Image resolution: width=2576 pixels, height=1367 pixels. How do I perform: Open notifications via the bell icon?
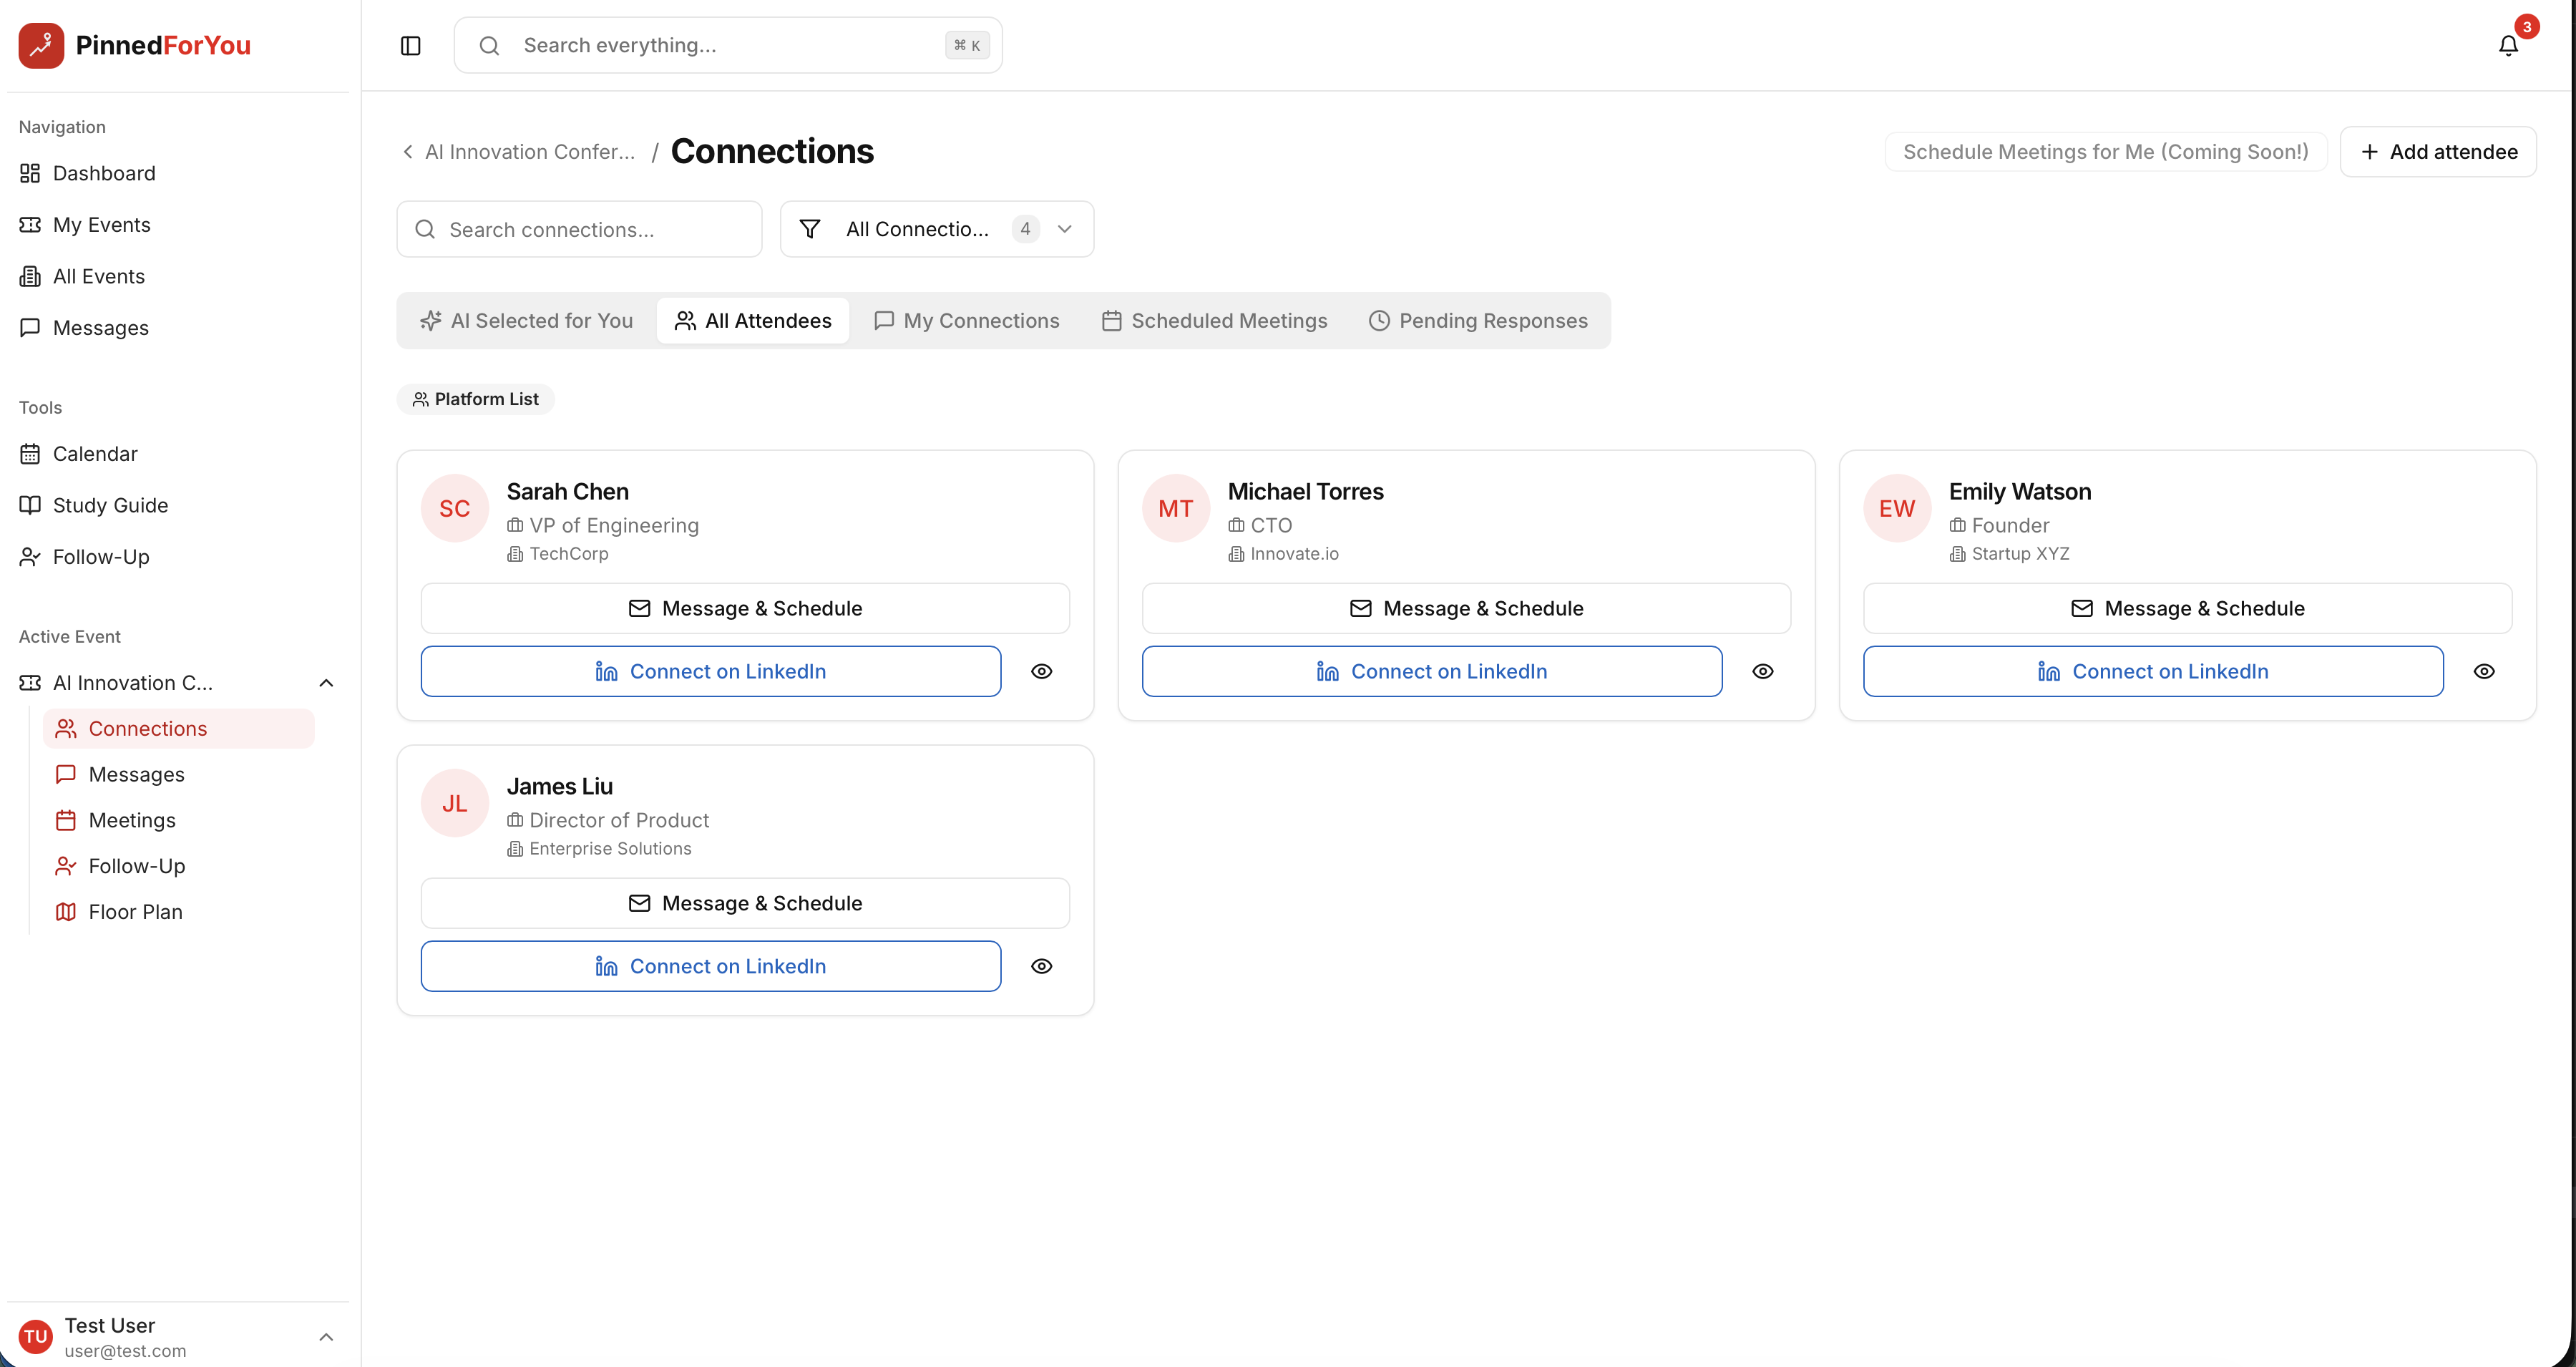(2507, 45)
